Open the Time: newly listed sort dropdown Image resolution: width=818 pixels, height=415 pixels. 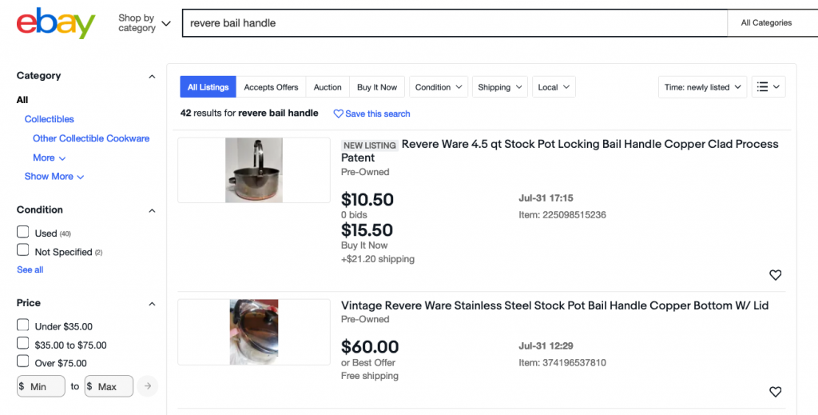(702, 87)
